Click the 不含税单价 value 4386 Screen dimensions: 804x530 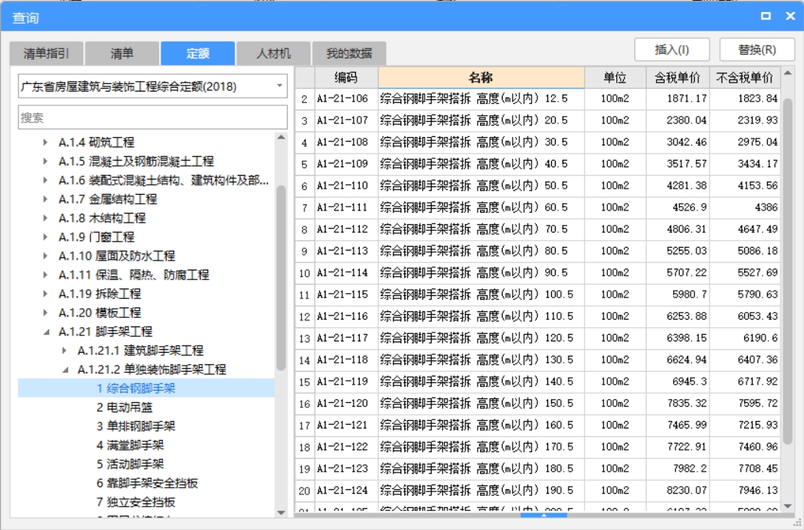[x=744, y=207]
